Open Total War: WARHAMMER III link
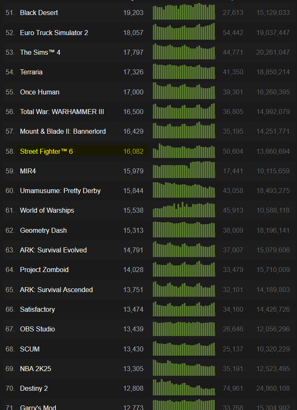Screen dimensions: 297x410 click(62, 112)
